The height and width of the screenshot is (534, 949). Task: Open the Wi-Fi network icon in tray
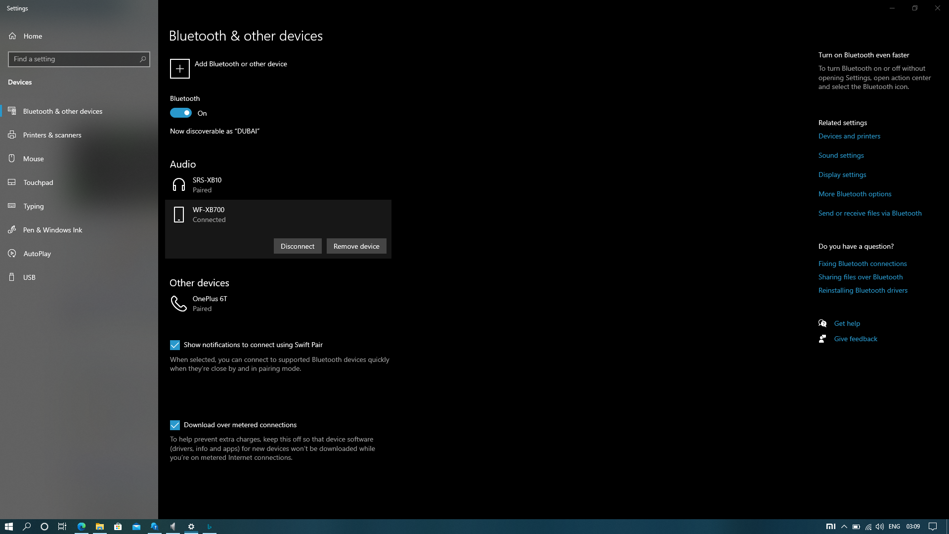[x=868, y=527]
